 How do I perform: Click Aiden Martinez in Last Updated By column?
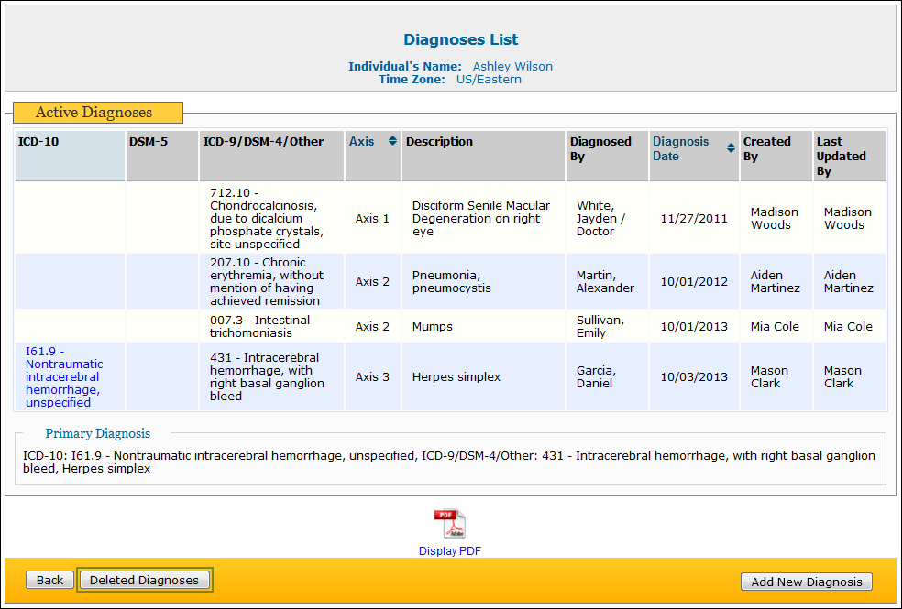point(849,281)
